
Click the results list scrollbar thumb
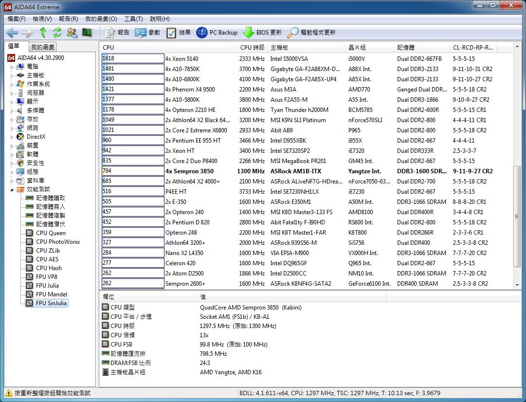pyautogui.click(x=517, y=217)
